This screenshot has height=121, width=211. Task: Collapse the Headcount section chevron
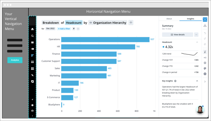pyautogui.click(x=197, y=42)
